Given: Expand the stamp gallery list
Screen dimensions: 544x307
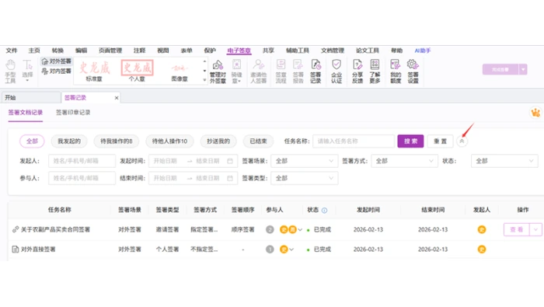Looking at the screenshot, I should [204, 80].
